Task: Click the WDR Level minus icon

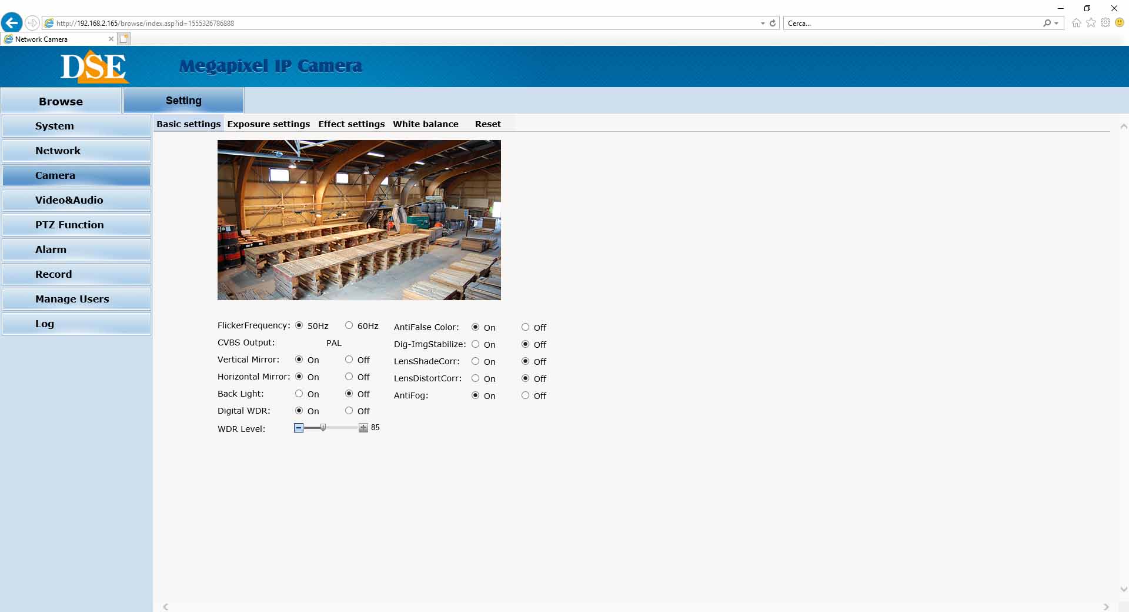Action: pos(299,428)
